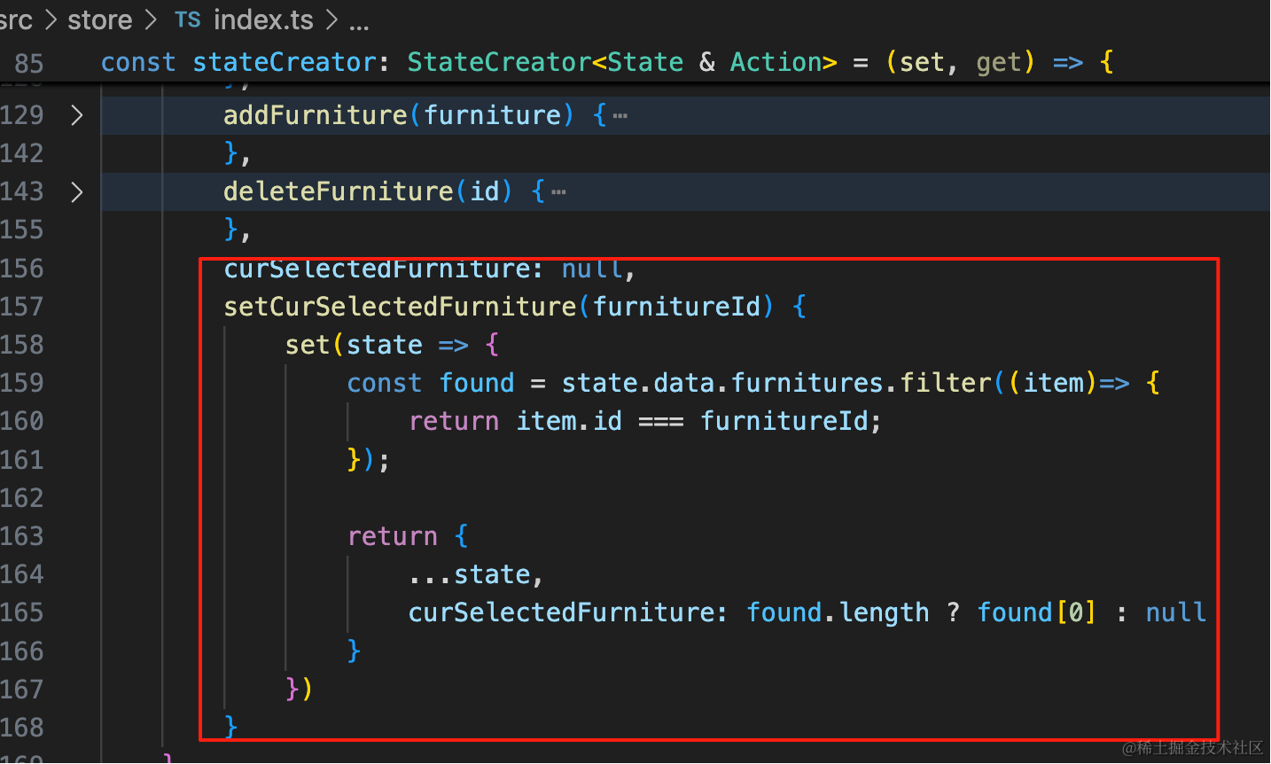The width and height of the screenshot is (1271, 764).
Task: Click line number 163 in the gutter
Action: point(22,536)
